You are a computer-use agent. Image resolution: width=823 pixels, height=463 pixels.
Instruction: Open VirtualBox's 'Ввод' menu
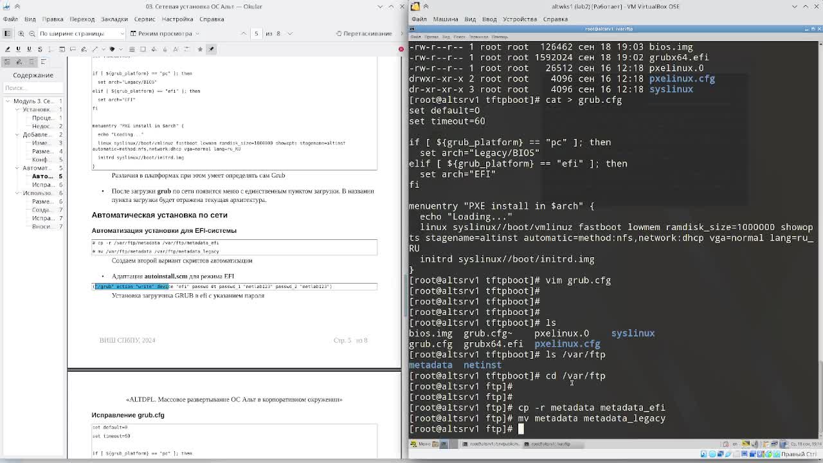tap(489, 19)
